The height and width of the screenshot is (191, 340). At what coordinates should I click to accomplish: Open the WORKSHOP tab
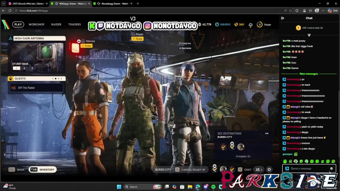pyautogui.click(x=36, y=24)
